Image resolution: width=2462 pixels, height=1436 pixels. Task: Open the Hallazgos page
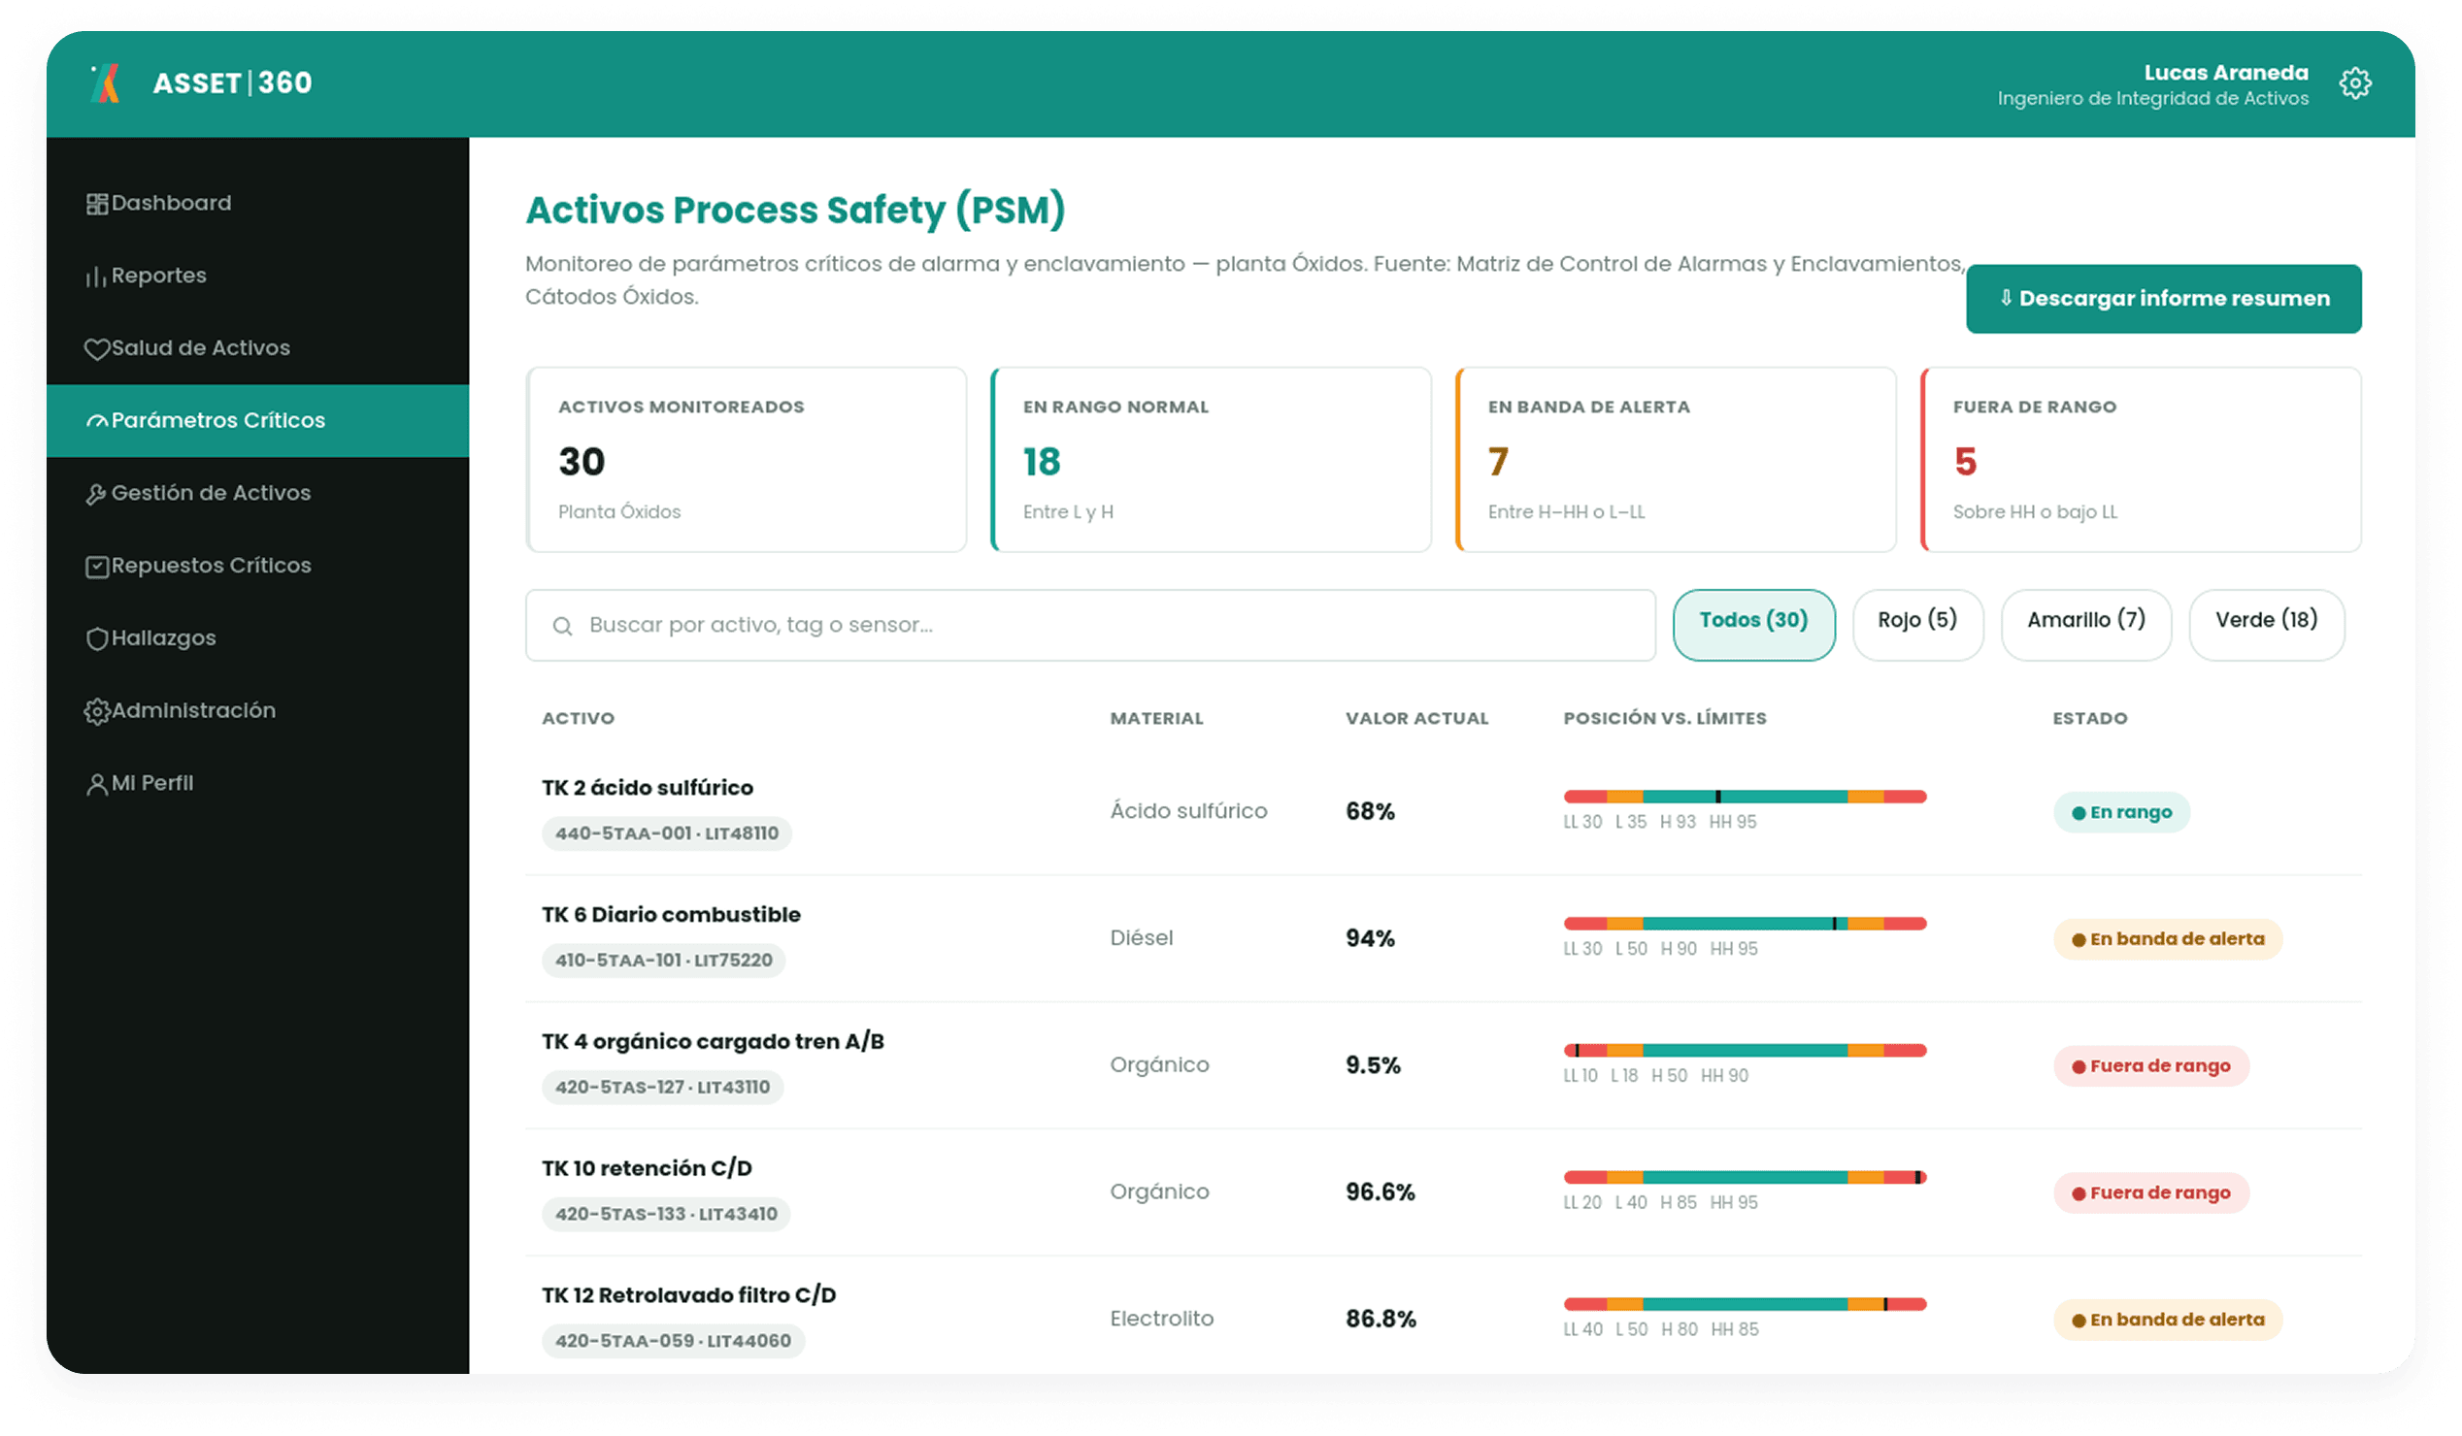258,638
